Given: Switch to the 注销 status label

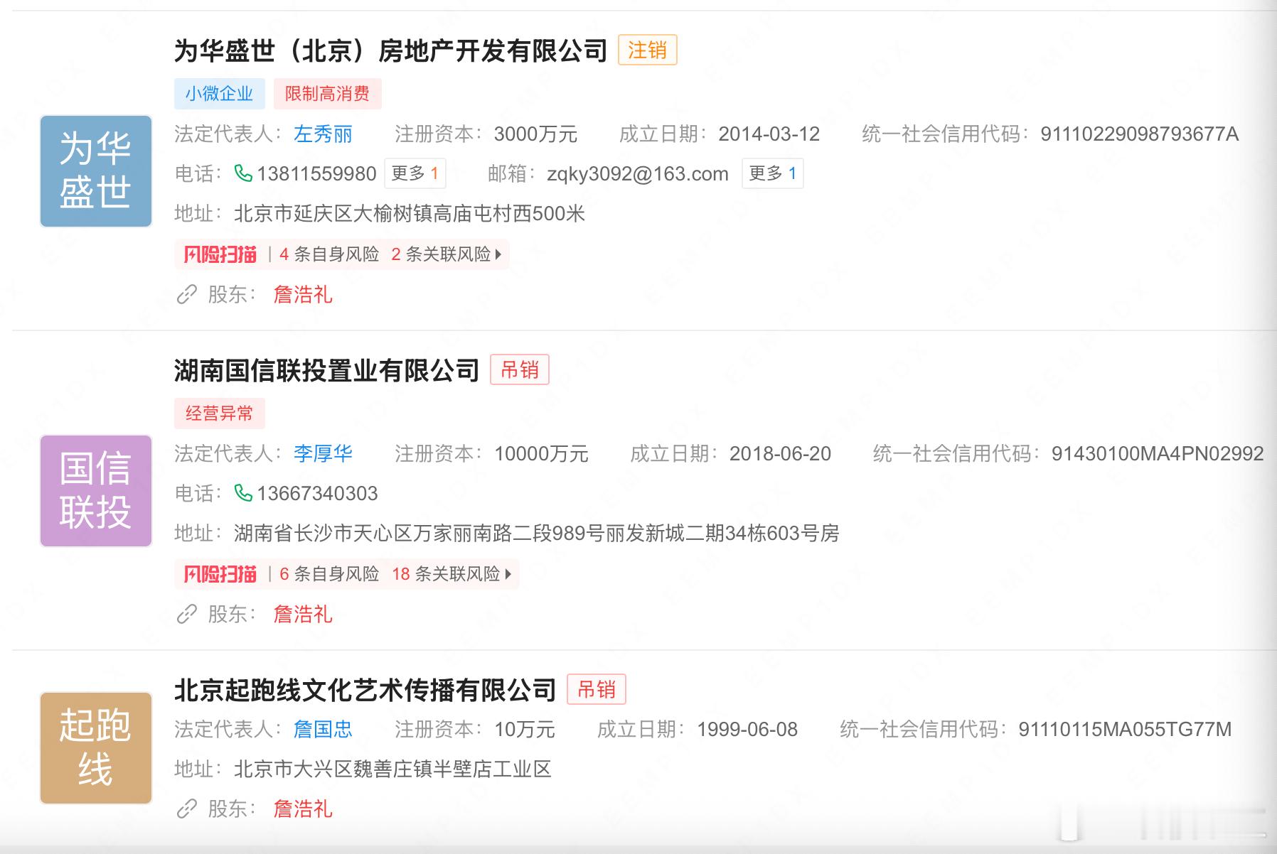Looking at the screenshot, I should click(648, 50).
